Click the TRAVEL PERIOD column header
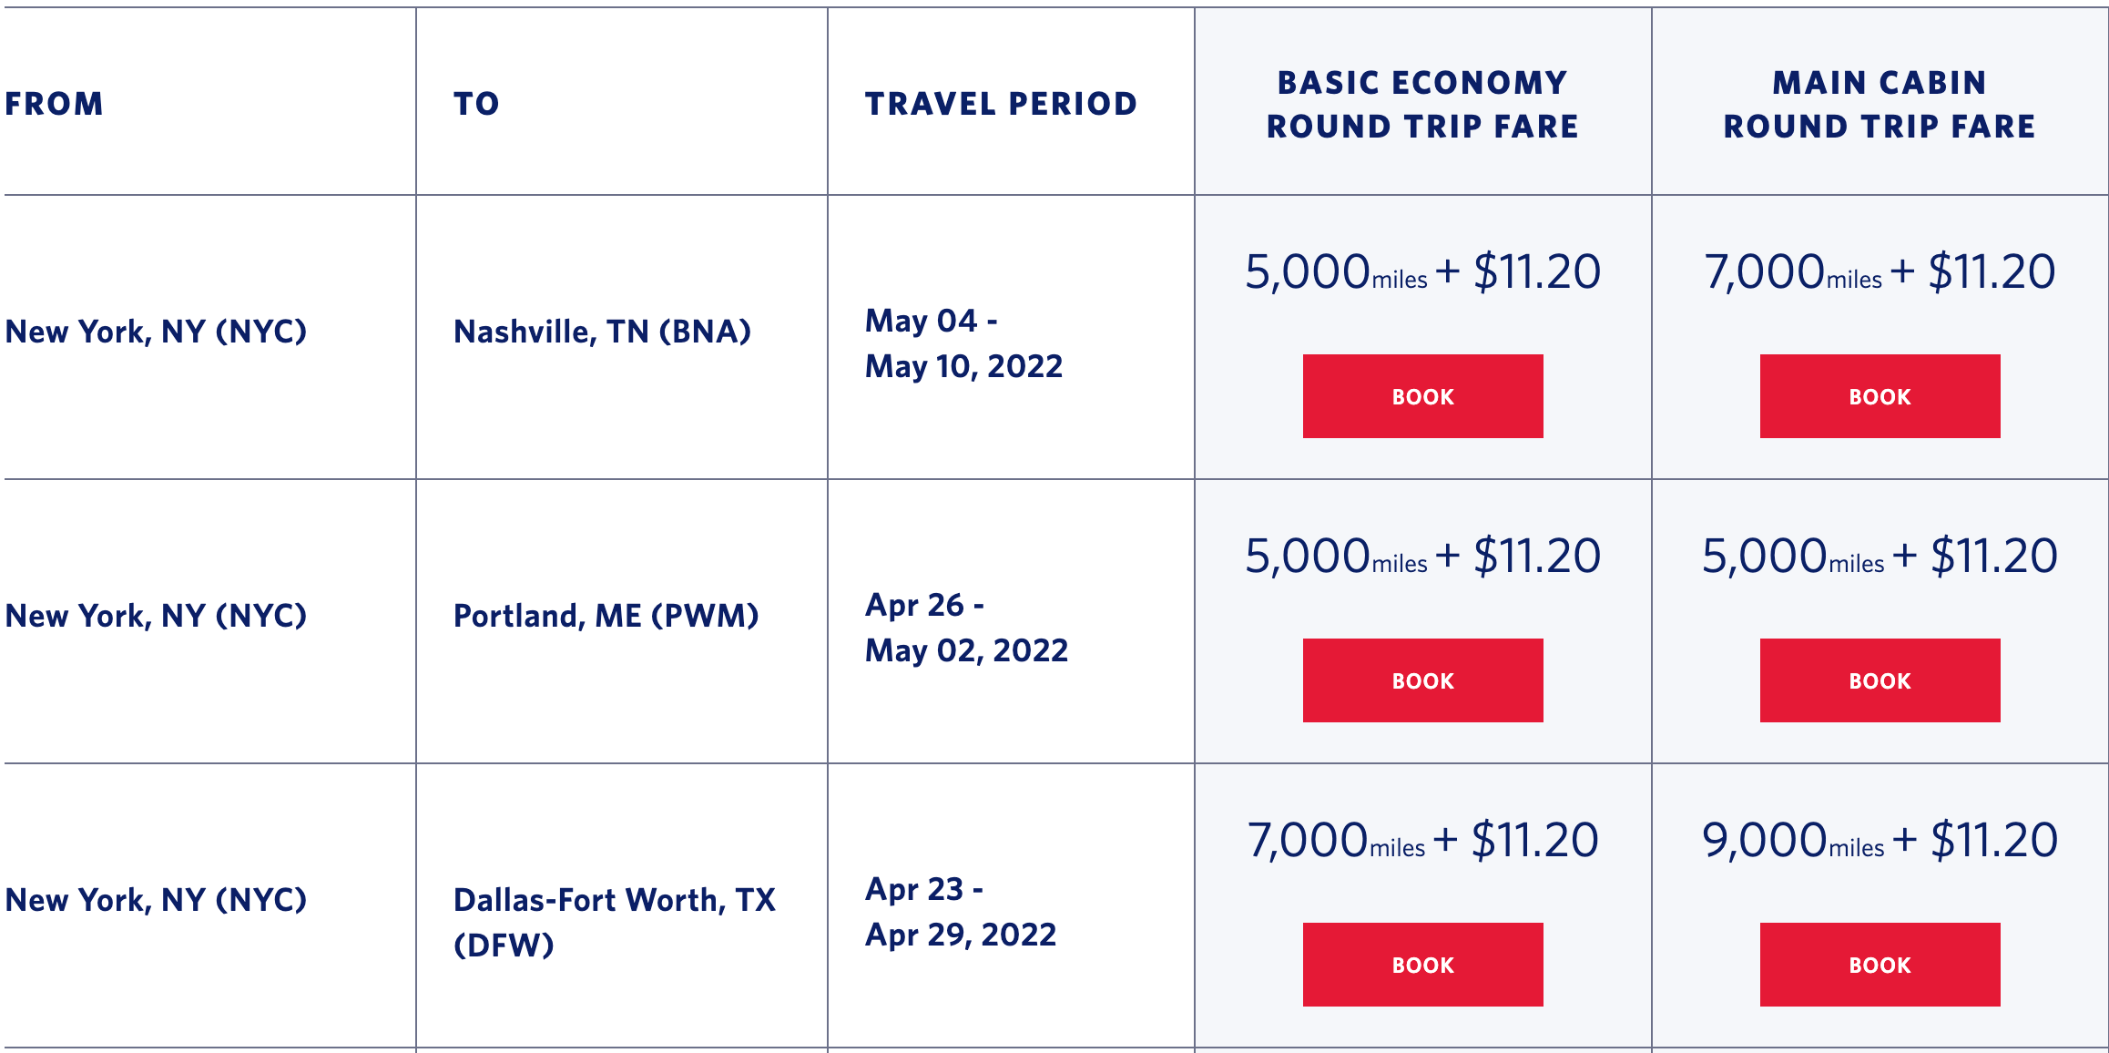 [999, 103]
